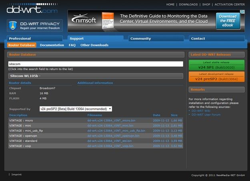Click the date of the openvpn file row
This screenshot has width=250, height=181.
161,136
